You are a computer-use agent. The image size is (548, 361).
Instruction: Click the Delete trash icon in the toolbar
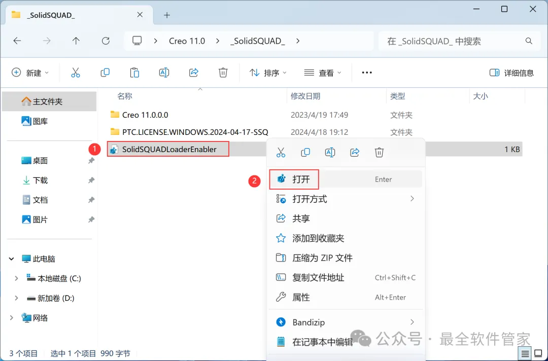pos(223,73)
